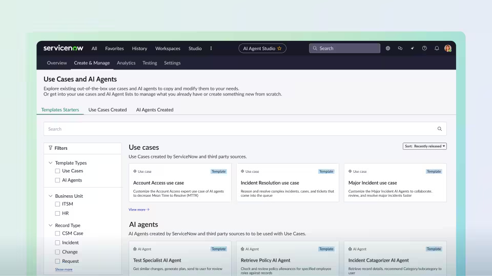This screenshot has width=492, height=276.
Task: Switch to the Use Cases Created tab
Action: pos(108,110)
